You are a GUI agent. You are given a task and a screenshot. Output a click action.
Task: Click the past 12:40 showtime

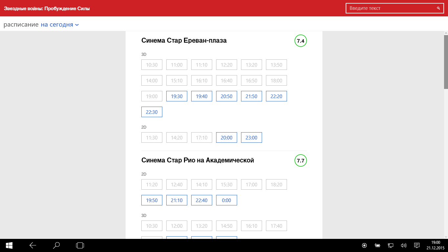pyautogui.click(x=177, y=184)
